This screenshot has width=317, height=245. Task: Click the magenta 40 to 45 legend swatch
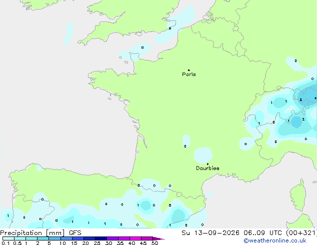pos(135,238)
